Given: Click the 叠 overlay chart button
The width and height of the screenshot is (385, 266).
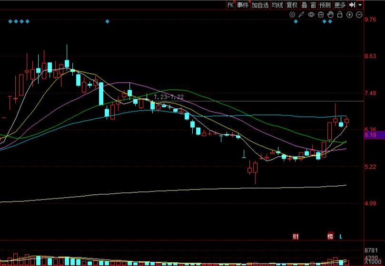Looking at the screenshot, I should (305, 5).
